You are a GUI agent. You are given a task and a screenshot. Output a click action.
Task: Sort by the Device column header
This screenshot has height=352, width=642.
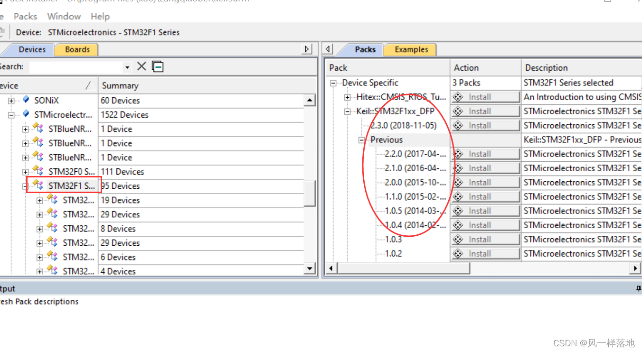48,85
